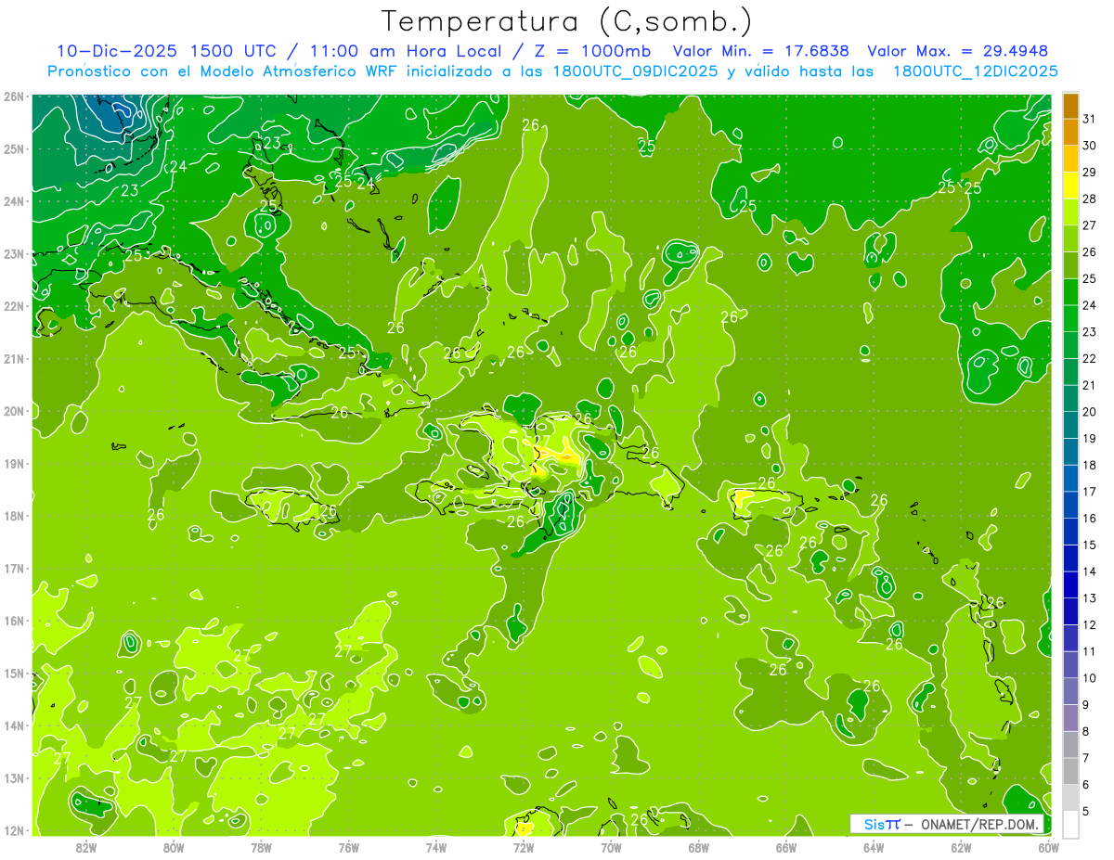The width and height of the screenshot is (1114, 860).
Task: Select 'Valor Max. = 29.4948' in header
Action: [x=957, y=51]
